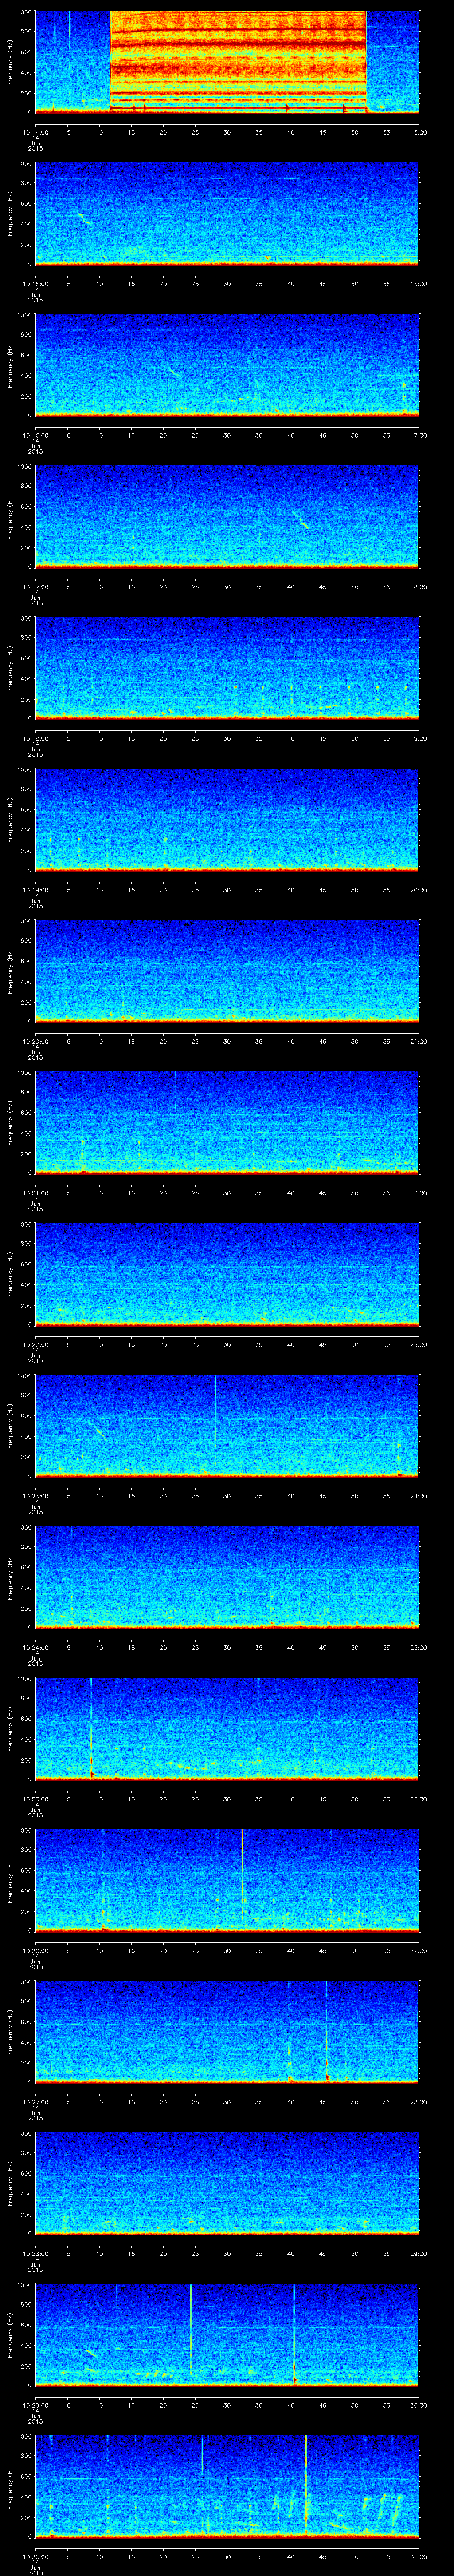Image resolution: width=454 pixels, height=2576 pixels.
Task: Open the spectrogram panel starting at 10:20:00
Action: click(227, 970)
